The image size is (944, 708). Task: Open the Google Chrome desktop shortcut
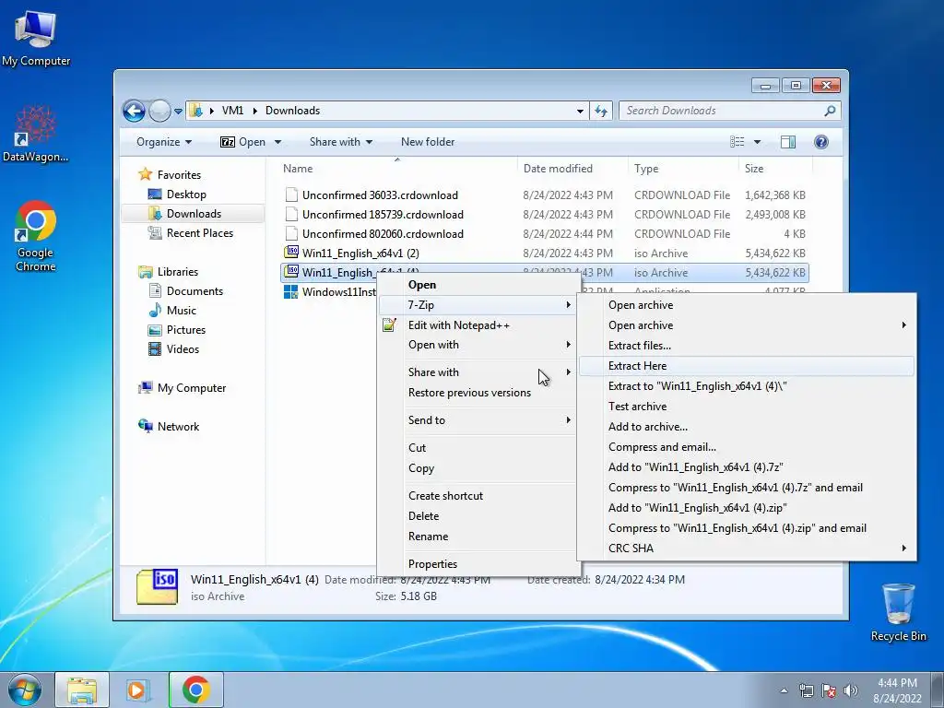pyautogui.click(x=36, y=236)
